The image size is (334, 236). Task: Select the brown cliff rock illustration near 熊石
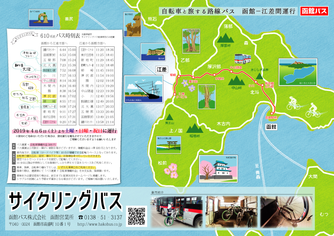coord(132,24)
